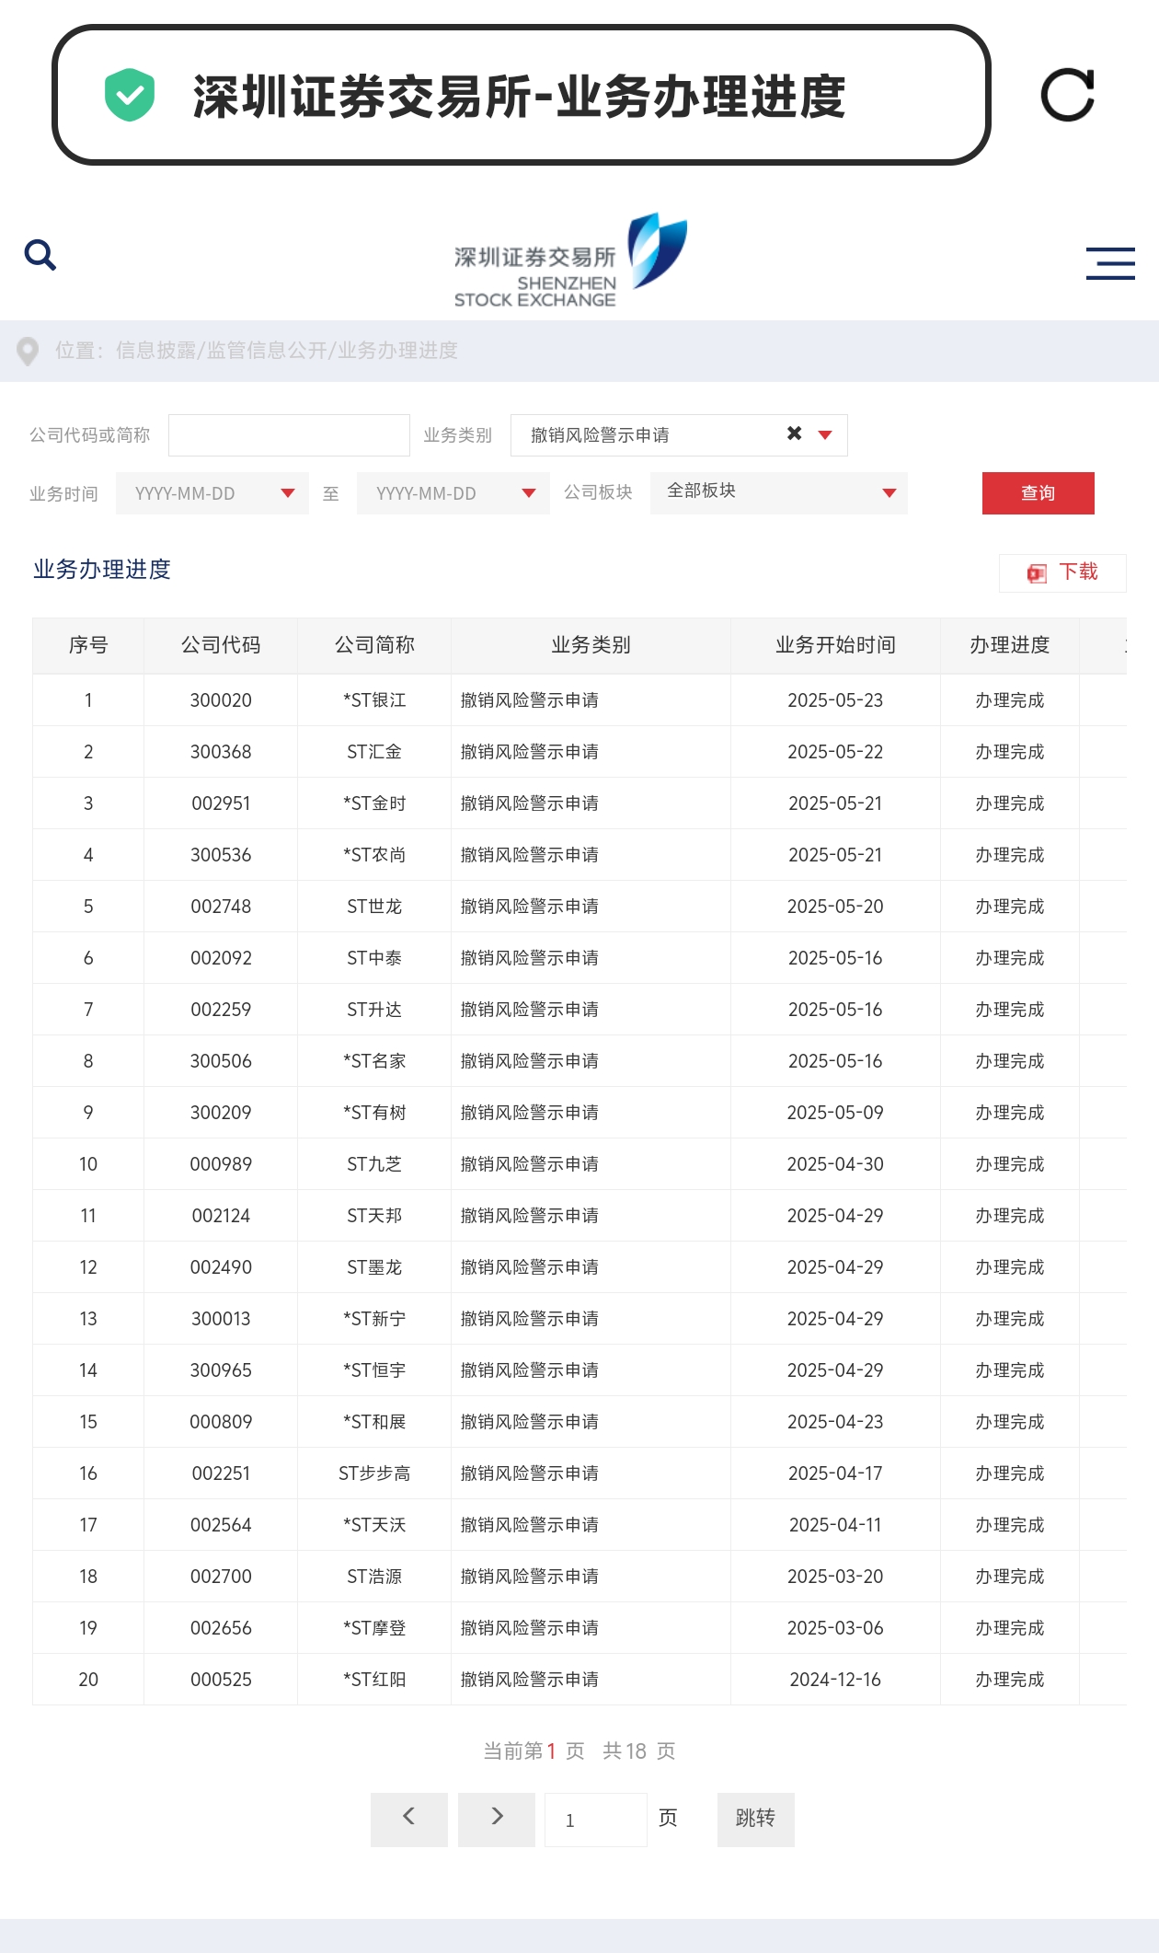Click the 序号 column header
The width and height of the screenshot is (1159, 1953).
tap(88, 645)
